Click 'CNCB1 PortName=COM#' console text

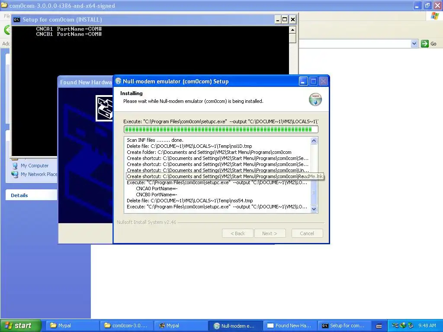pyautogui.click(x=69, y=34)
